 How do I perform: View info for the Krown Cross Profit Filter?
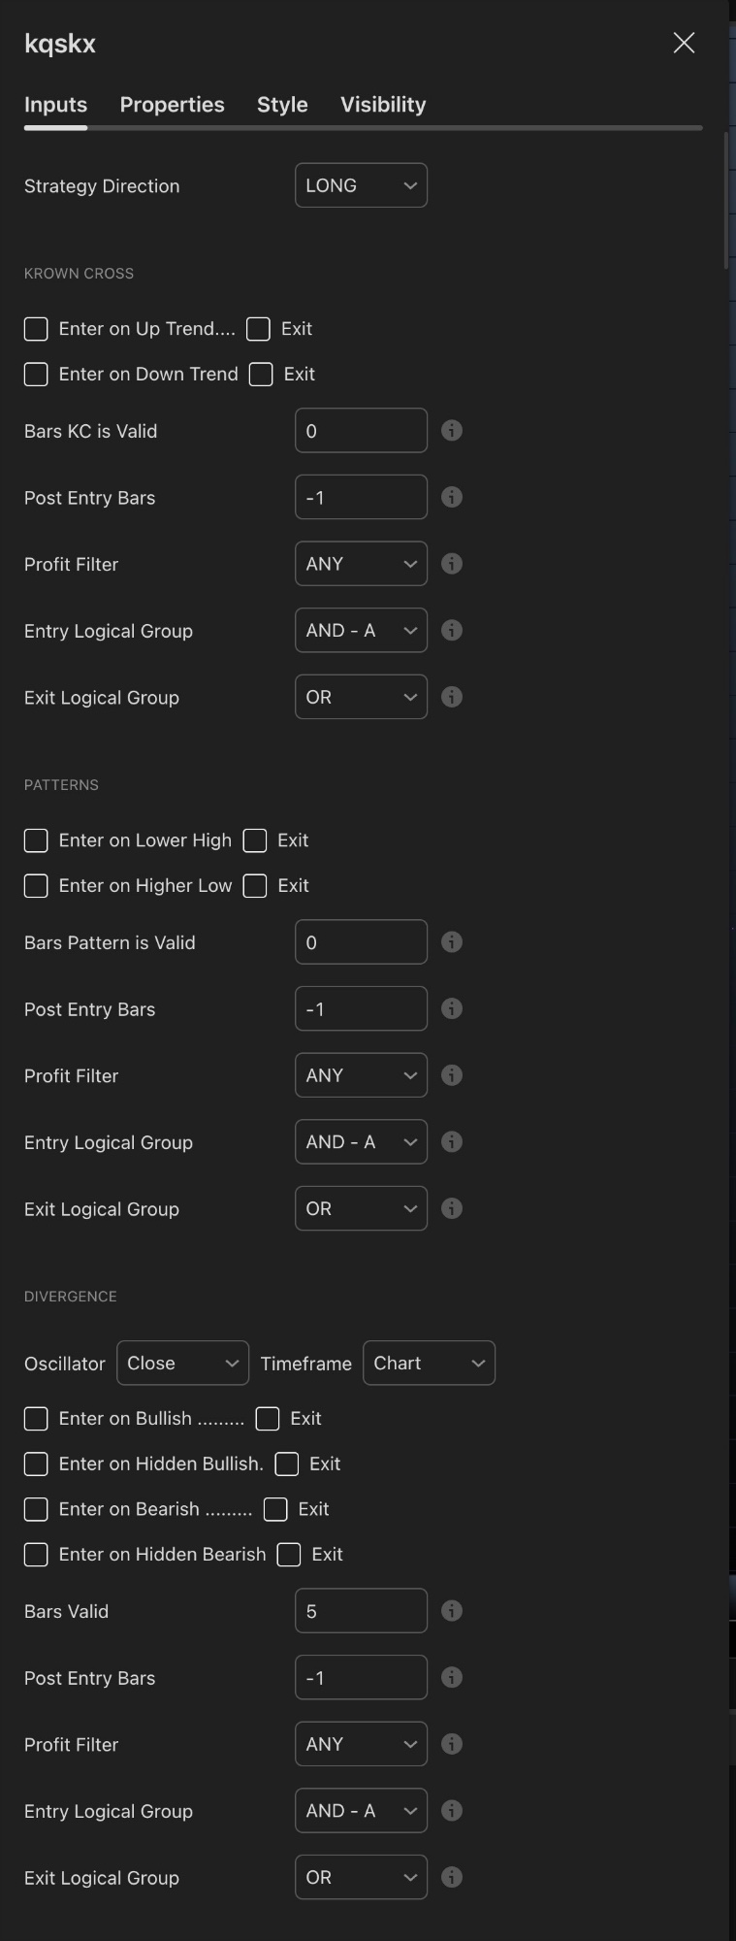[451, 563]
